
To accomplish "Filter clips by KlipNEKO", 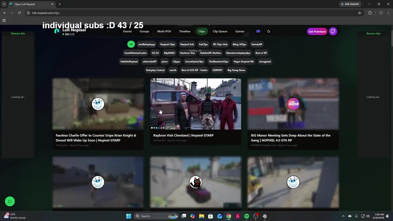I will coord(169,53).
